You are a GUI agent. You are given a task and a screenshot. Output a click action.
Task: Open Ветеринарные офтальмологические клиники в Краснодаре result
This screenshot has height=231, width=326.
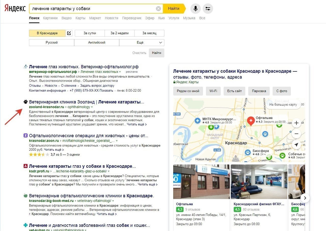click(x=91, y=196)
